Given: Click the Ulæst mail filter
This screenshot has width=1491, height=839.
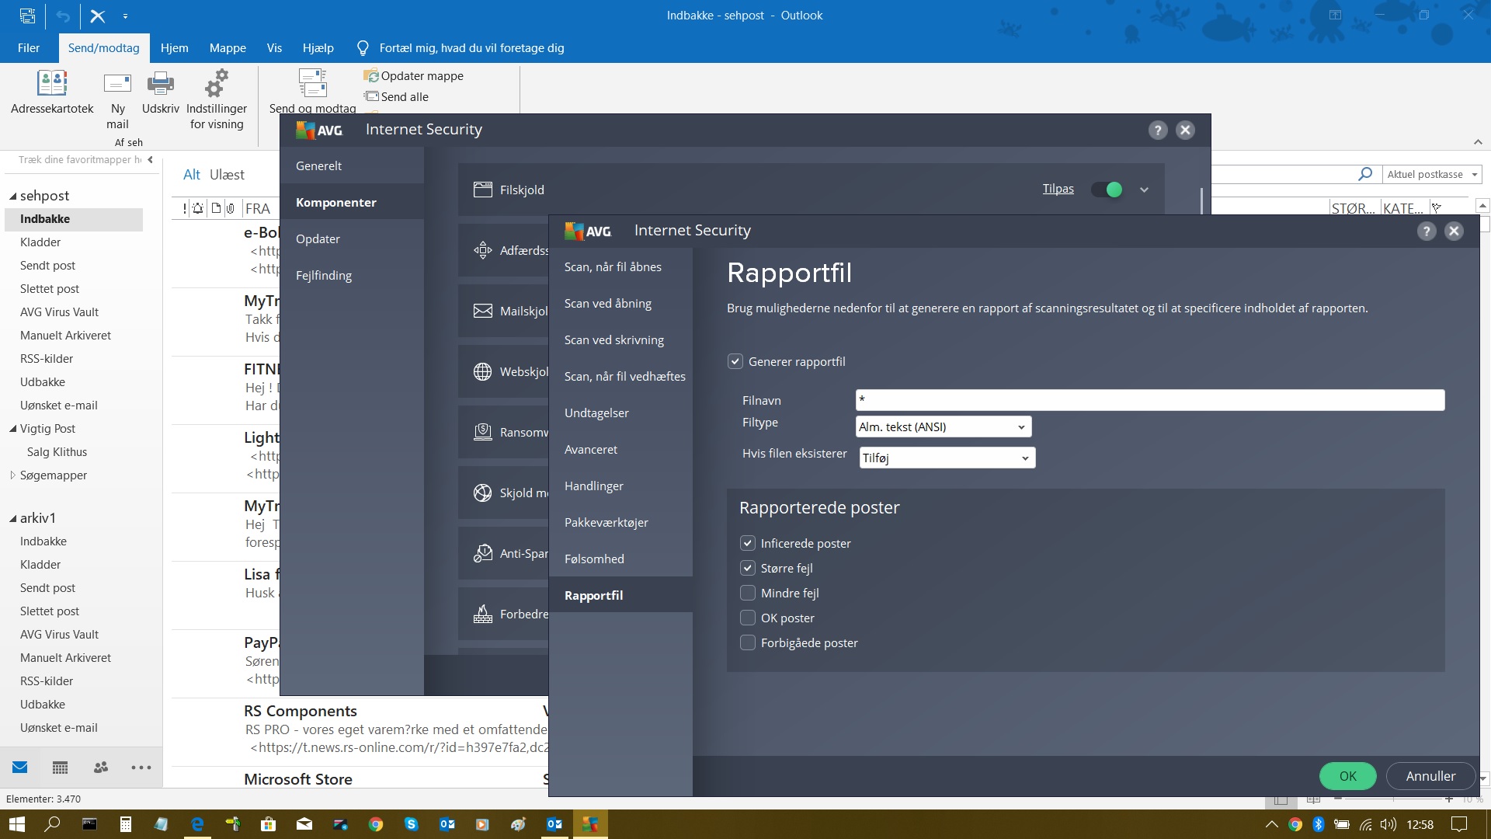Looking at the screenshot, I should [227, 175].
